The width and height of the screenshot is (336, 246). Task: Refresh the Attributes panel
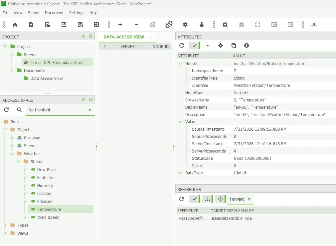pyautogui.click(x=182, y=45)
